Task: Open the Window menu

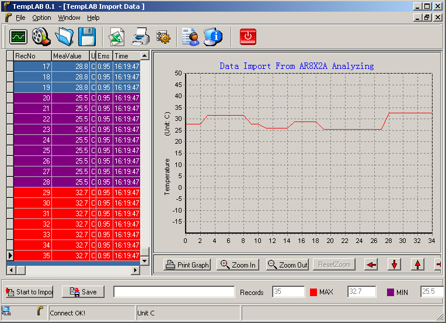Action: click(x=69, y=18)
